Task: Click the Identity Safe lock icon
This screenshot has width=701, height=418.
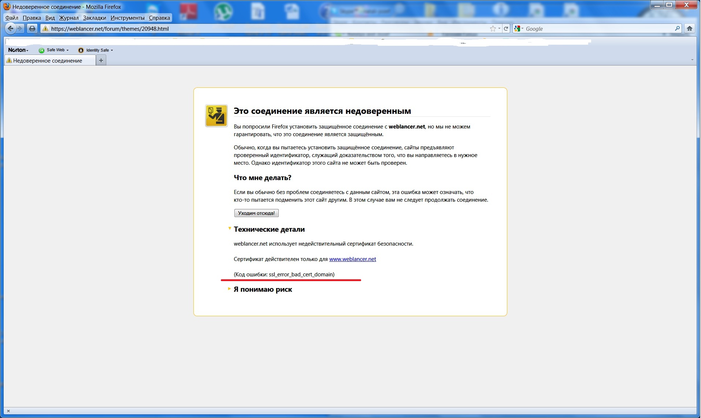Action: tap(81, 50)
